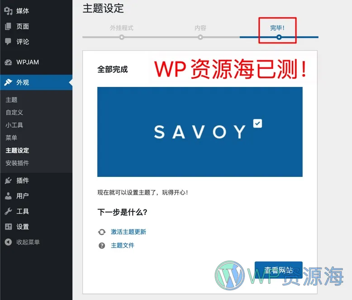Open the 主题 submenu entry

[x=11, y=100]
